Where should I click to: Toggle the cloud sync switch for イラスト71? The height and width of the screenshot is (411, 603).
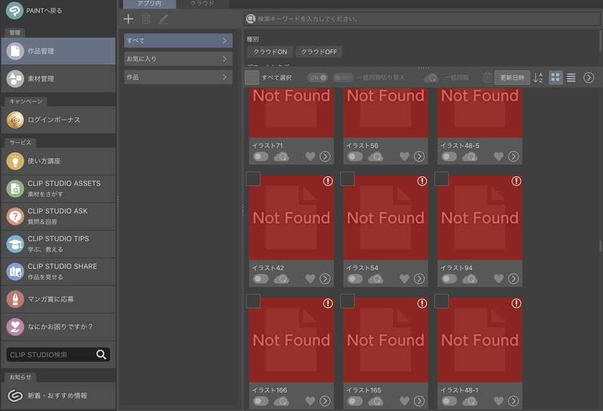(x=261, y=156)
